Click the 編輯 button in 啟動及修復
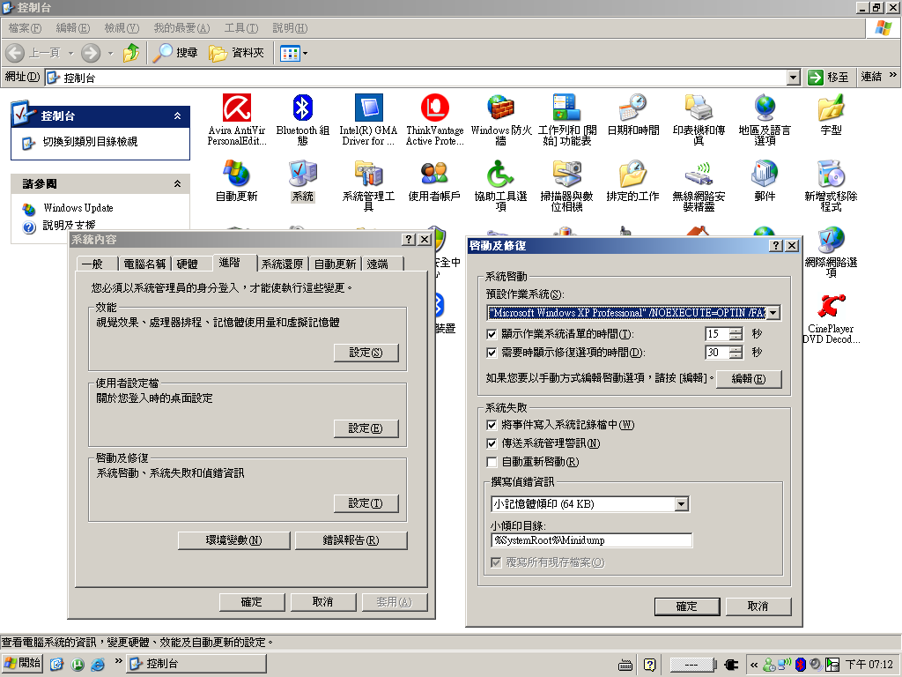902x677 pixels. (x=748, y=379)
